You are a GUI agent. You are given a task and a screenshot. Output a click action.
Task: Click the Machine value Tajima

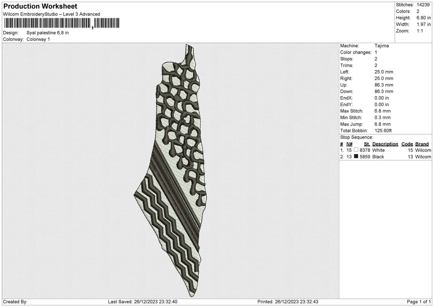tap(382, 46)
